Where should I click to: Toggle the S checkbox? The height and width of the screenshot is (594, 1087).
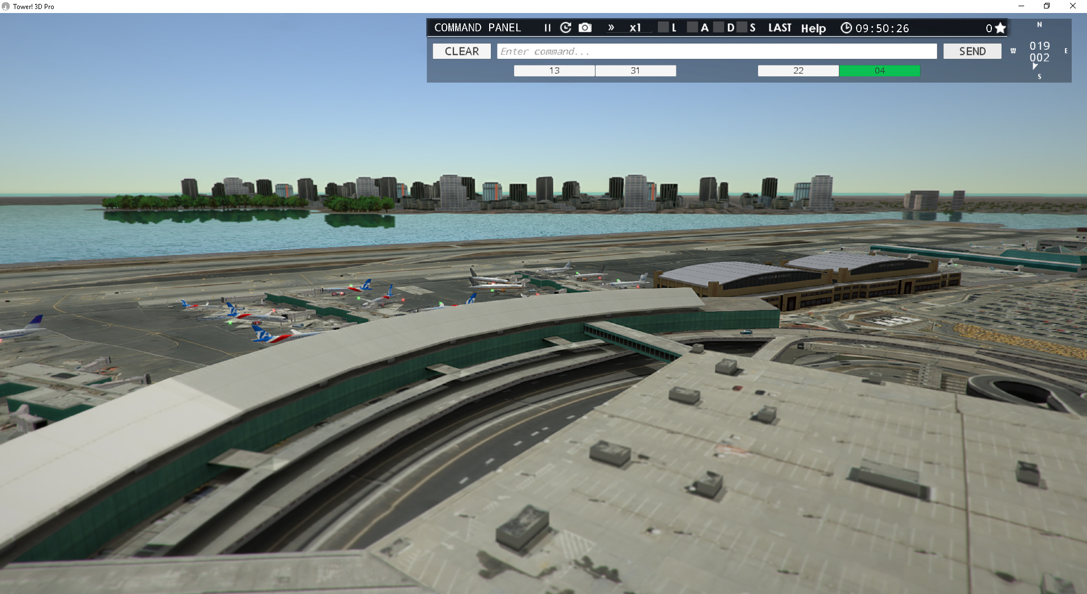tap(743, 27)
